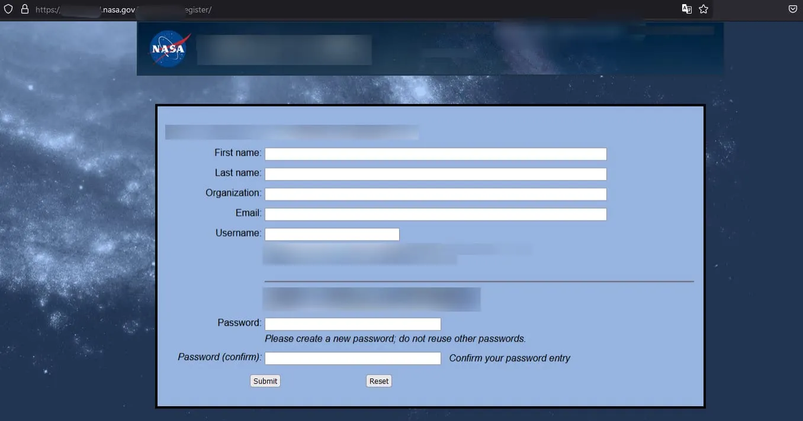Viewport: 803px width, 421px height.
Task: Select the Password entry field
Action: pos(352,324)
